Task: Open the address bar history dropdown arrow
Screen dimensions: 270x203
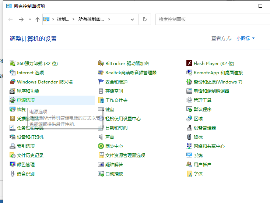Action: point(132,19)
